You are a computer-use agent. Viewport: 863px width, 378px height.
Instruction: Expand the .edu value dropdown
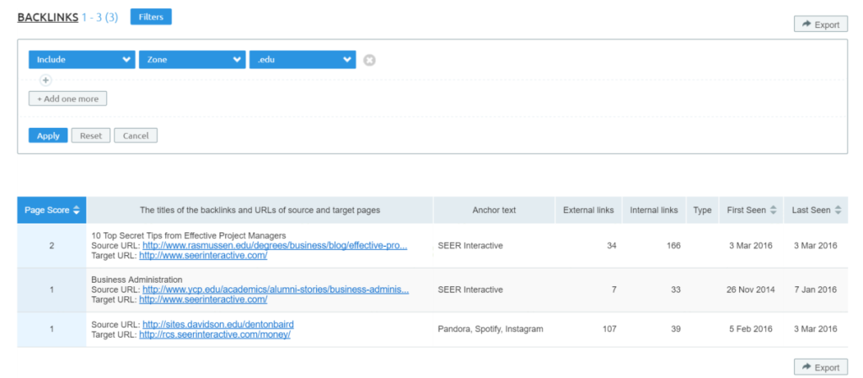click(x=303, y=60)
